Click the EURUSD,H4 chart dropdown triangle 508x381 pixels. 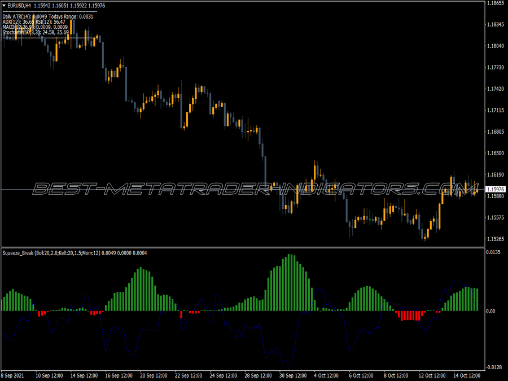point(4,6)
